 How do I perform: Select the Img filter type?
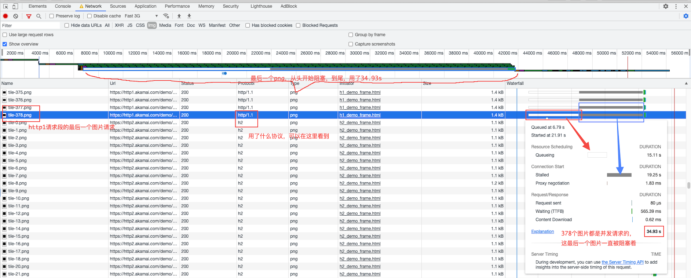tap(152, 25)
